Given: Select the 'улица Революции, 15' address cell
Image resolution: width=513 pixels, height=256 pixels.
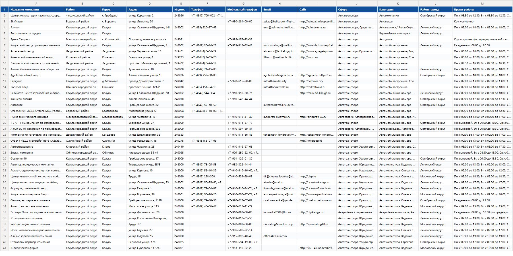Looking at the screenshot, I should click(150, 141).
